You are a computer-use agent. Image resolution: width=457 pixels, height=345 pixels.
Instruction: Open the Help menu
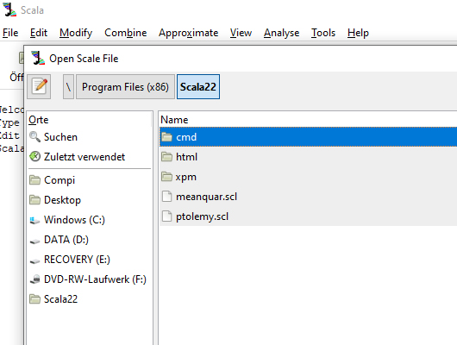(x=358, y=33)
